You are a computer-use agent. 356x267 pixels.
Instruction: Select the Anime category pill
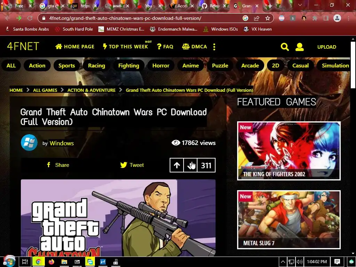pyautogui.click(x=191, y=66)
